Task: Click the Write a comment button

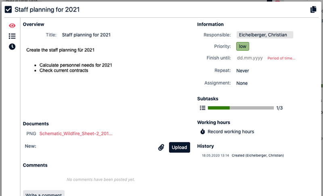Action: [x=44, y=194]
